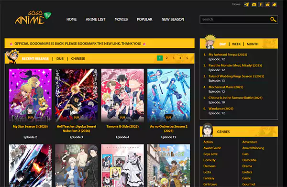Go to pagination page 5

[187, 58]
